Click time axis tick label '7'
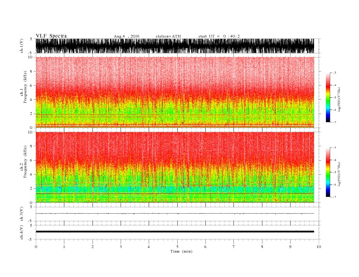359x277 pixels. [234, 247]
